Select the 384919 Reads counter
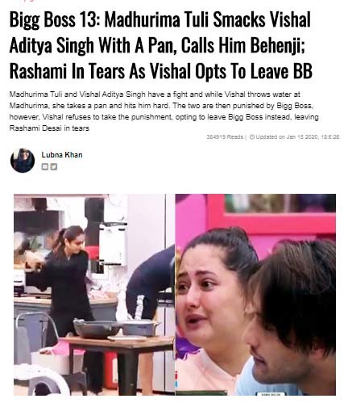The image size is (344, 407). tap(225, 136)
